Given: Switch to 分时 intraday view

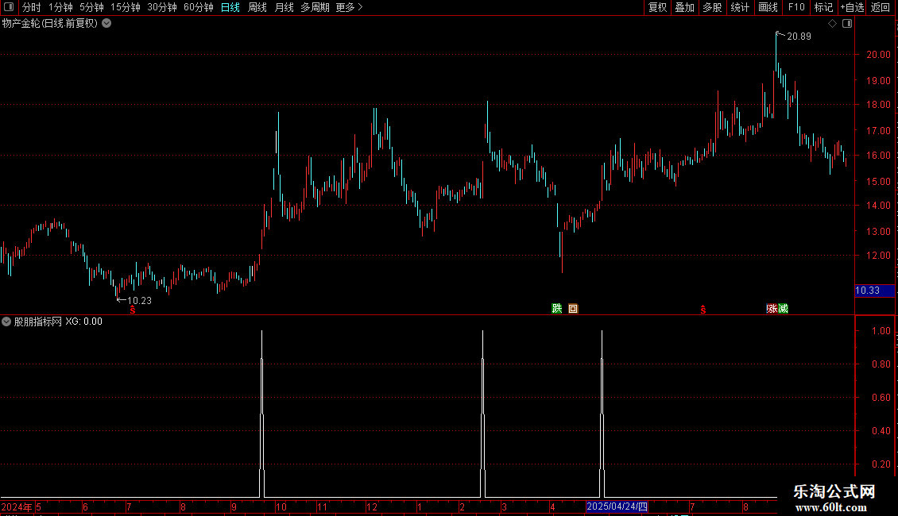Looking at the screenshot, I should pos(32,7).
